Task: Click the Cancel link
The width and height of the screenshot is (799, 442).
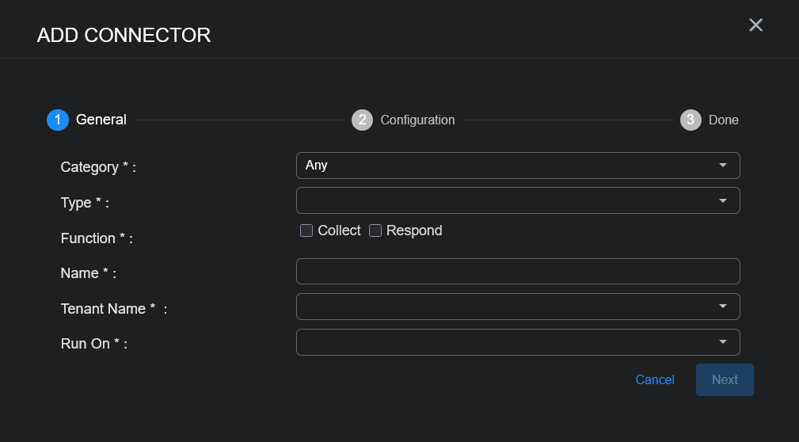Action: click(x=655, y=380)
